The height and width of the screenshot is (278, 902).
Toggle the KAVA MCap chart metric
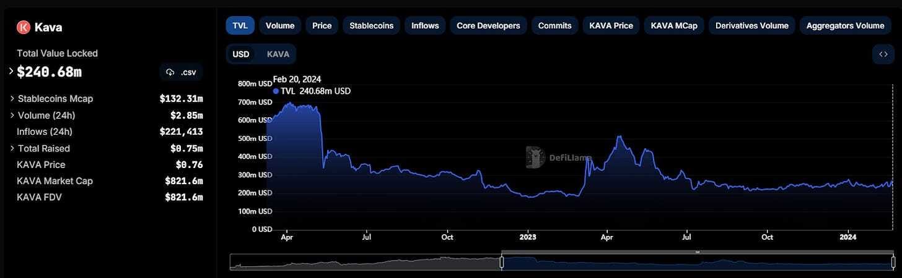click(x=674, y=26)
